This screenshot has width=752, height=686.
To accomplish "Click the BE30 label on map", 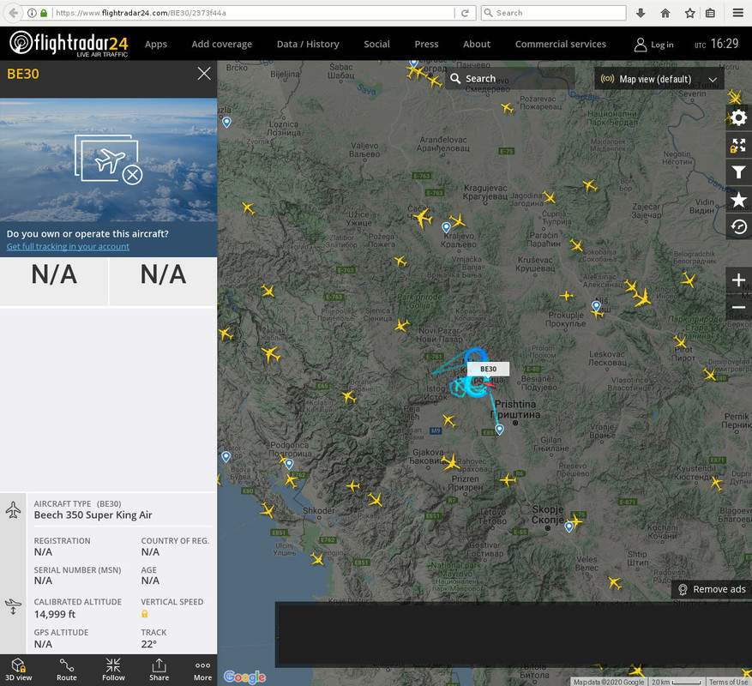I will click(x=488, y=369).
